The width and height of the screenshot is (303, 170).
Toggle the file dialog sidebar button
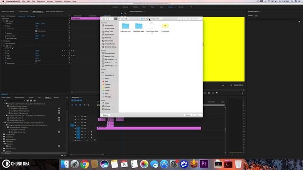pyautogui.click(x=104, y=19)
